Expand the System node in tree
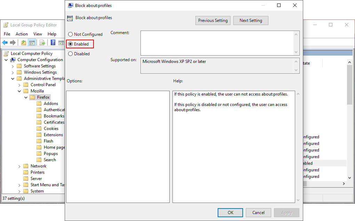The width and height of the screenshot is (355, 221). pyautogui.click(x=19, y=191)
